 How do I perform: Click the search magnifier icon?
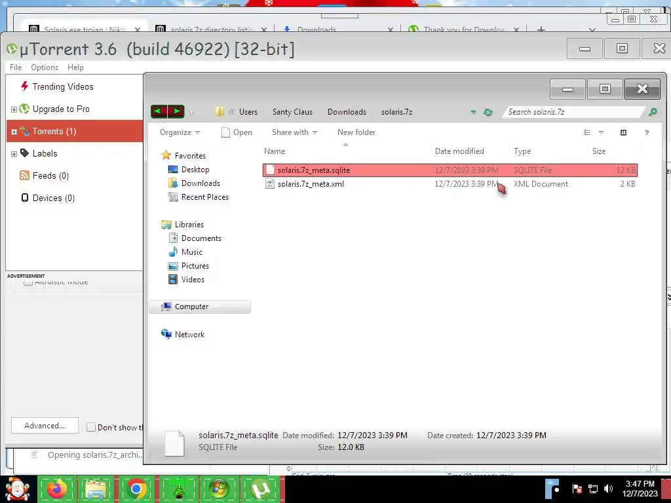tap(653, 111)
